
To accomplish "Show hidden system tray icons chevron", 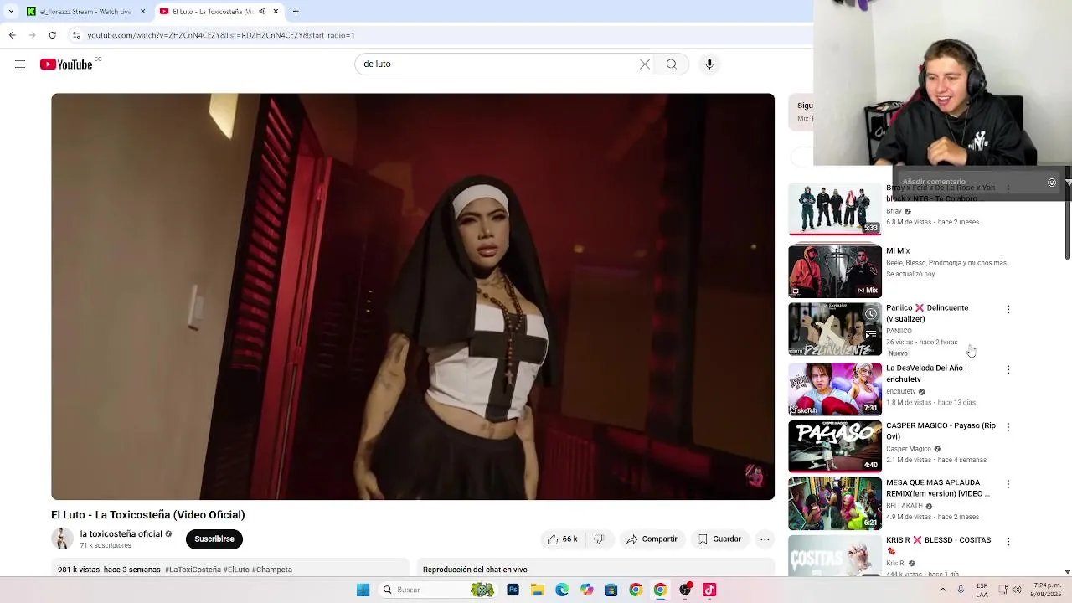I will (942, 590).
